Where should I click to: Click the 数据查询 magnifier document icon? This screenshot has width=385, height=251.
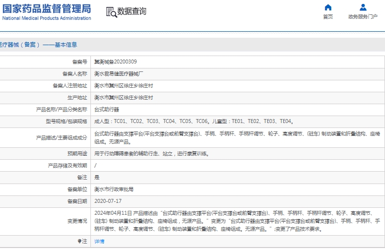pos(111,12)
